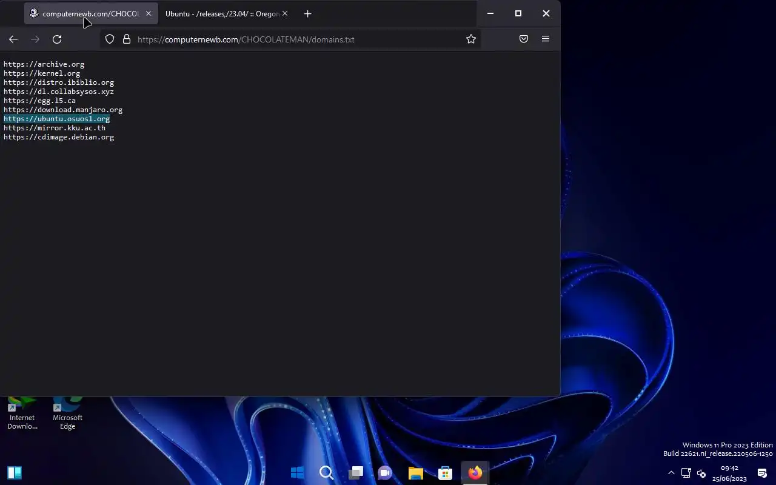Click the https://dl.collabsysos.xyz line
Image resolution: width=776 pixels, height=485 pixels.
pyautogui.click(x=59, y=92)
